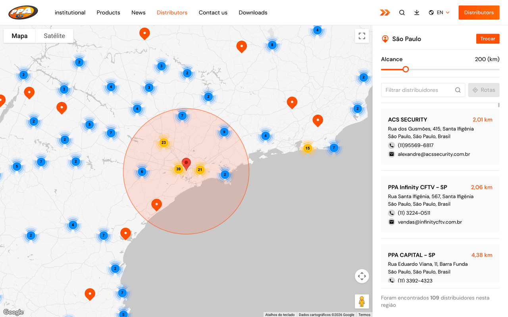Toggle the map fullscreen view
Viewport: 508px width, 317px height.
pyautogui.click(x=362, y=36)
